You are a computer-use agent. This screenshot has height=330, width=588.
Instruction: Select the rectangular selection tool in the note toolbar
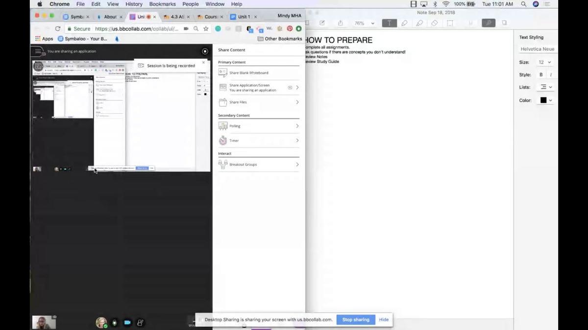click(450, 23)
